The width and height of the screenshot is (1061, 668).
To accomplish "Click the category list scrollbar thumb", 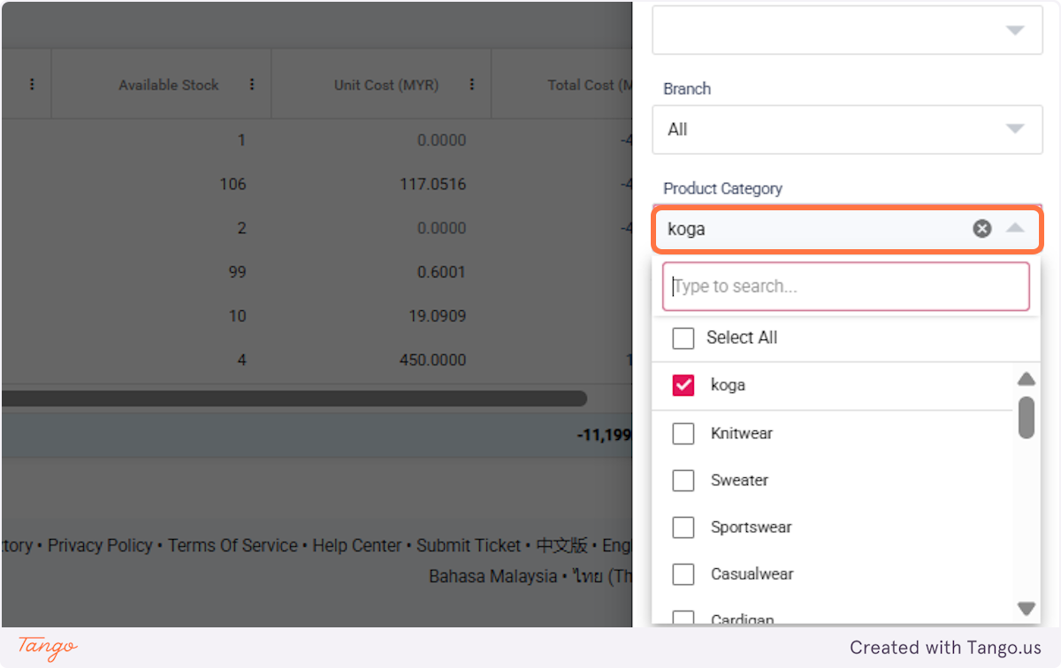I will (x=1026, y=417).
